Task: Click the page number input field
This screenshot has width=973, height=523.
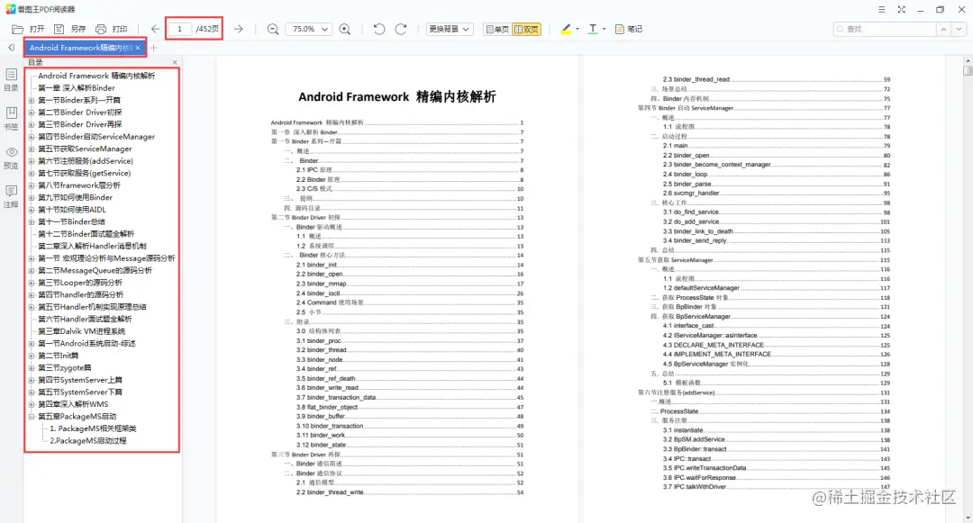Action: point(180,29)
